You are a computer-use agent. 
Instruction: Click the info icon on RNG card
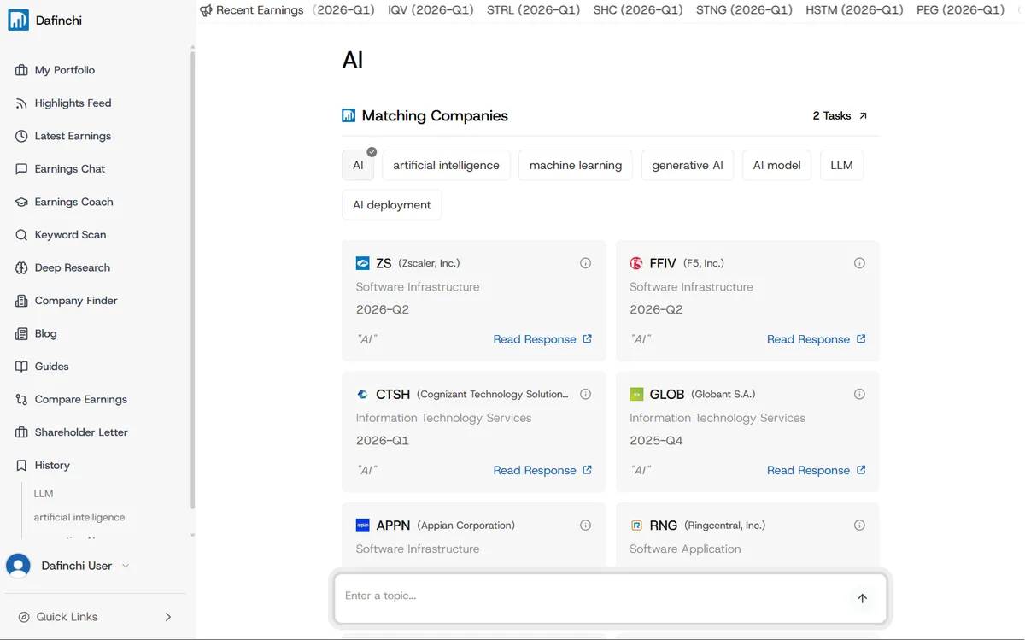[x=859, y=526]
